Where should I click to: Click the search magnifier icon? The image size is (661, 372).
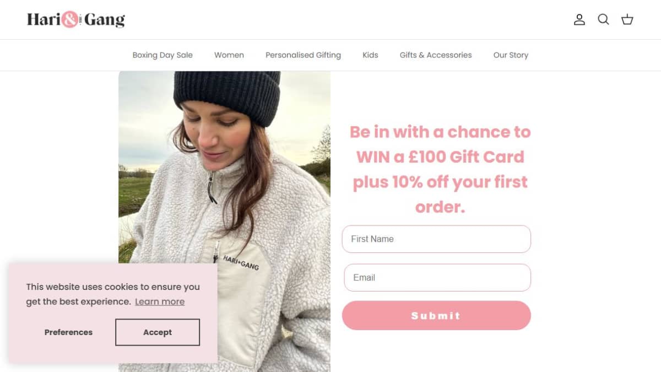[x=604, y=20]
